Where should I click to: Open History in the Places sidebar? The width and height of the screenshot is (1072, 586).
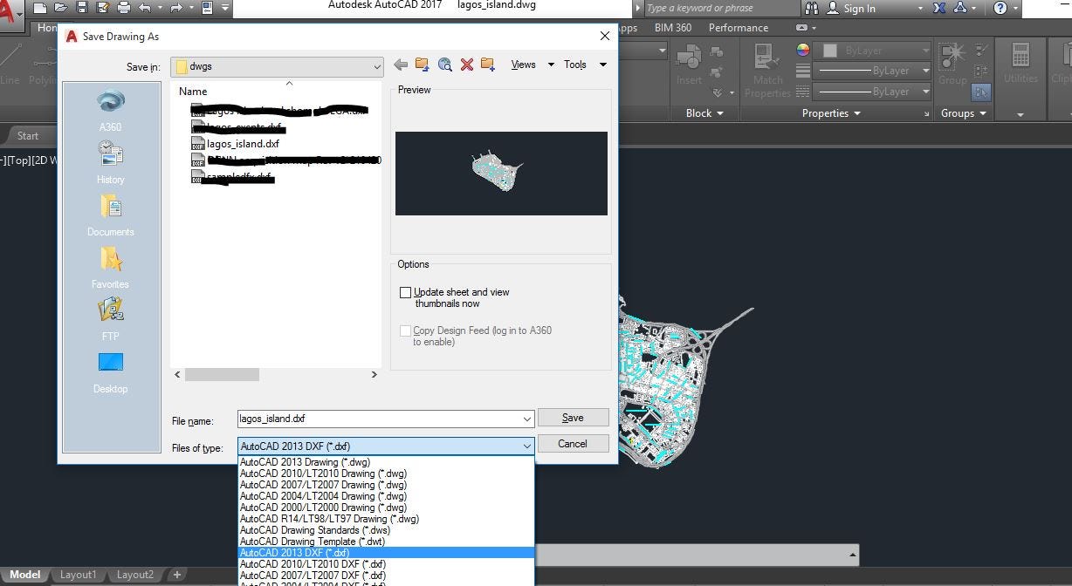111,163
